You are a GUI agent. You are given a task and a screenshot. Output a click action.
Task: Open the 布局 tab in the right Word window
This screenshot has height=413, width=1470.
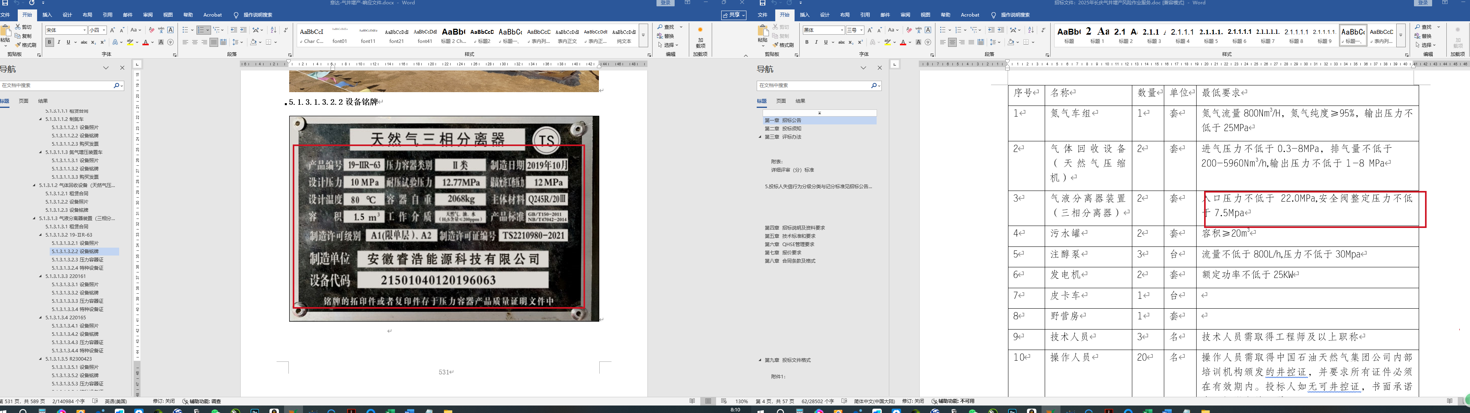(845, 15)
